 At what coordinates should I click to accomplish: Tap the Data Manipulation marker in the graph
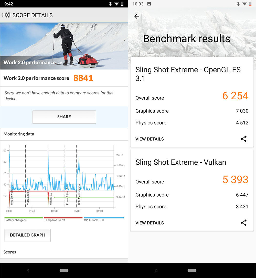point(79,194)
